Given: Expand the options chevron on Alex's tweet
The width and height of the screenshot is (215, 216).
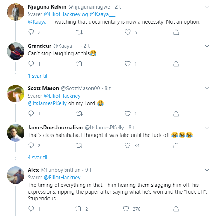Looking at the screenshot, I should 207,170.
